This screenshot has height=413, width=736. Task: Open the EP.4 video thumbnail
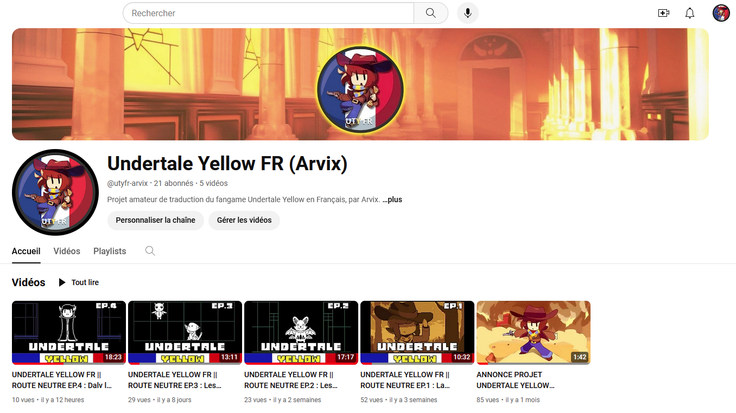tap(69, 333)
